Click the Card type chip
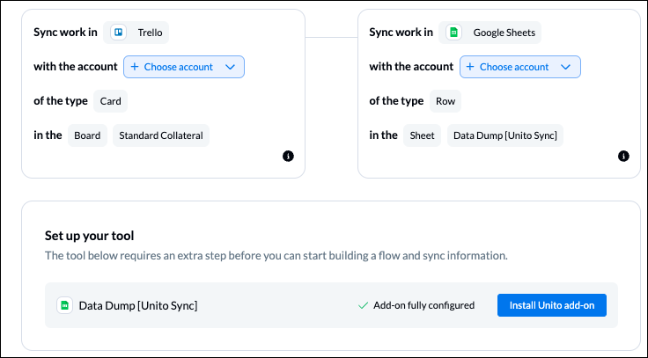The width and height of the screenshot is (648, 358). [x=110, y=101]
